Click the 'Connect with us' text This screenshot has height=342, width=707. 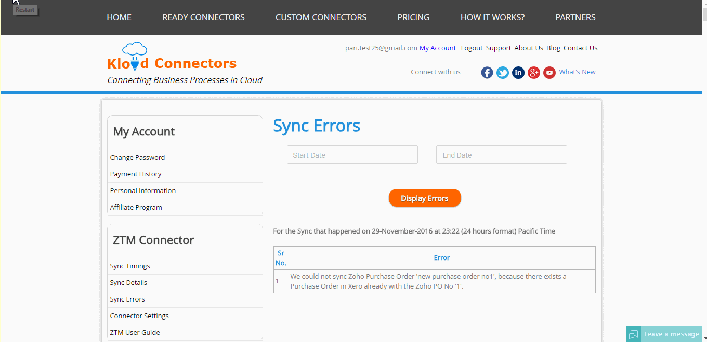[436, 72]
